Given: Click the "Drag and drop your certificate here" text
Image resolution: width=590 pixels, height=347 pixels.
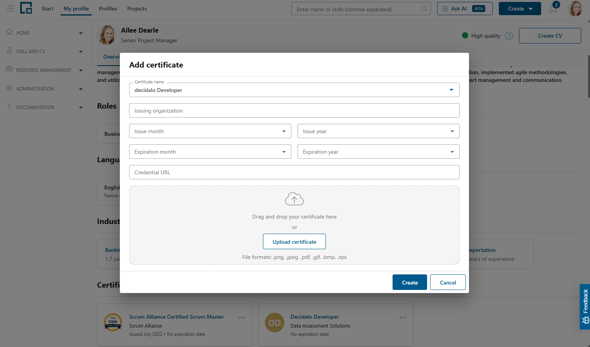Looking at the screenshot, I should coord(294,217).
